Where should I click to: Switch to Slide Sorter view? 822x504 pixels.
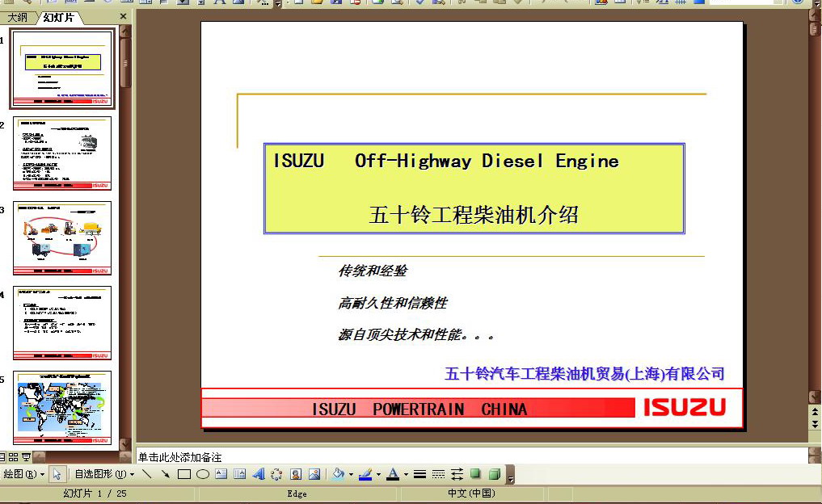14,457
